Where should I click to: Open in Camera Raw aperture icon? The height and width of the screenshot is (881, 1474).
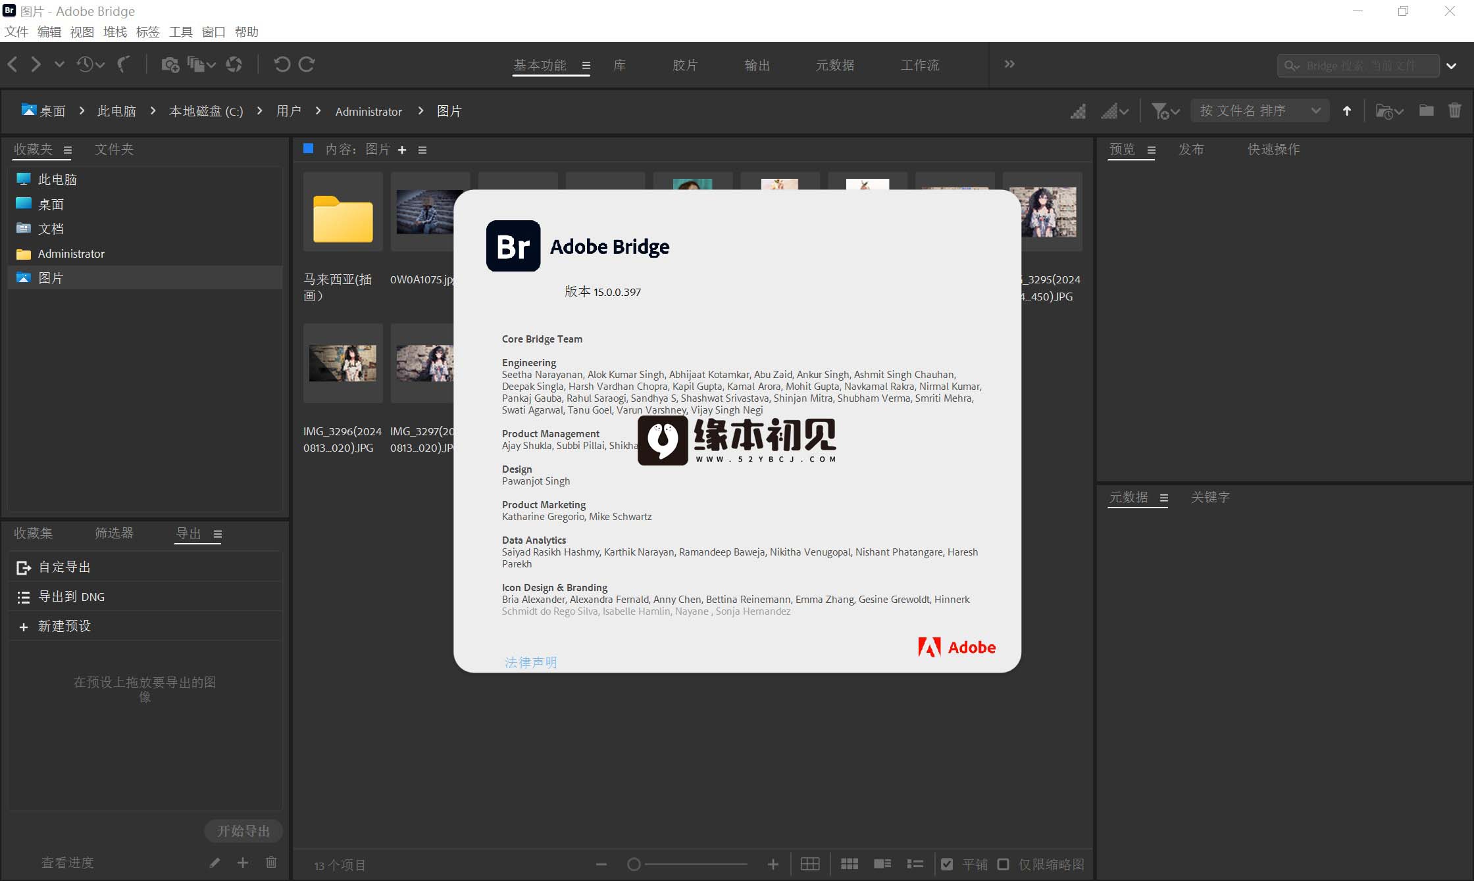coord(234,64)
